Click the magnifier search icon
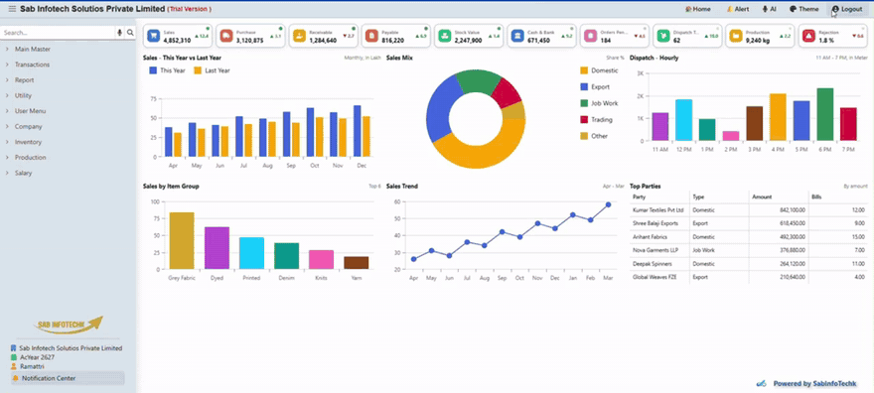Image resolution: width=874 pixels, height=393 pixels. (x=130, y=33)
